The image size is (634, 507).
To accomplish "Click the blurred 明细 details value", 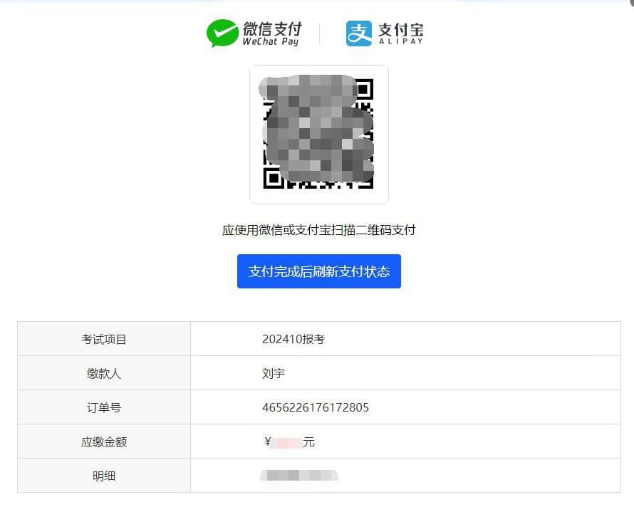I will [x=299, y=475].
